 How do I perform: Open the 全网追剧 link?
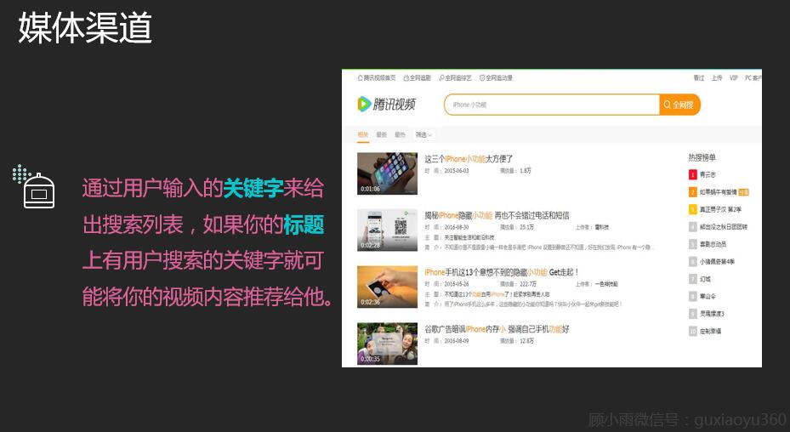tap(418, 77)
